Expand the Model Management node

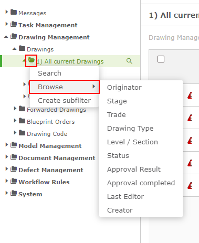(x=7, y=145)
